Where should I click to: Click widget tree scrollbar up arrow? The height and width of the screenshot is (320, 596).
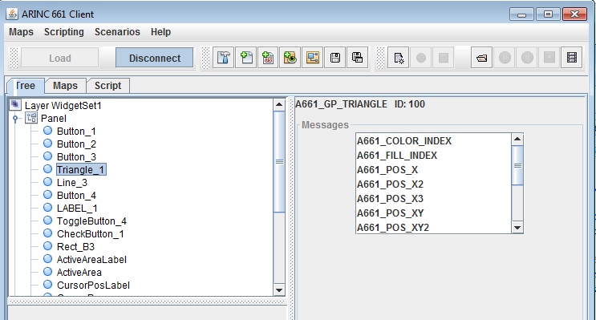[x=279, y=104]
